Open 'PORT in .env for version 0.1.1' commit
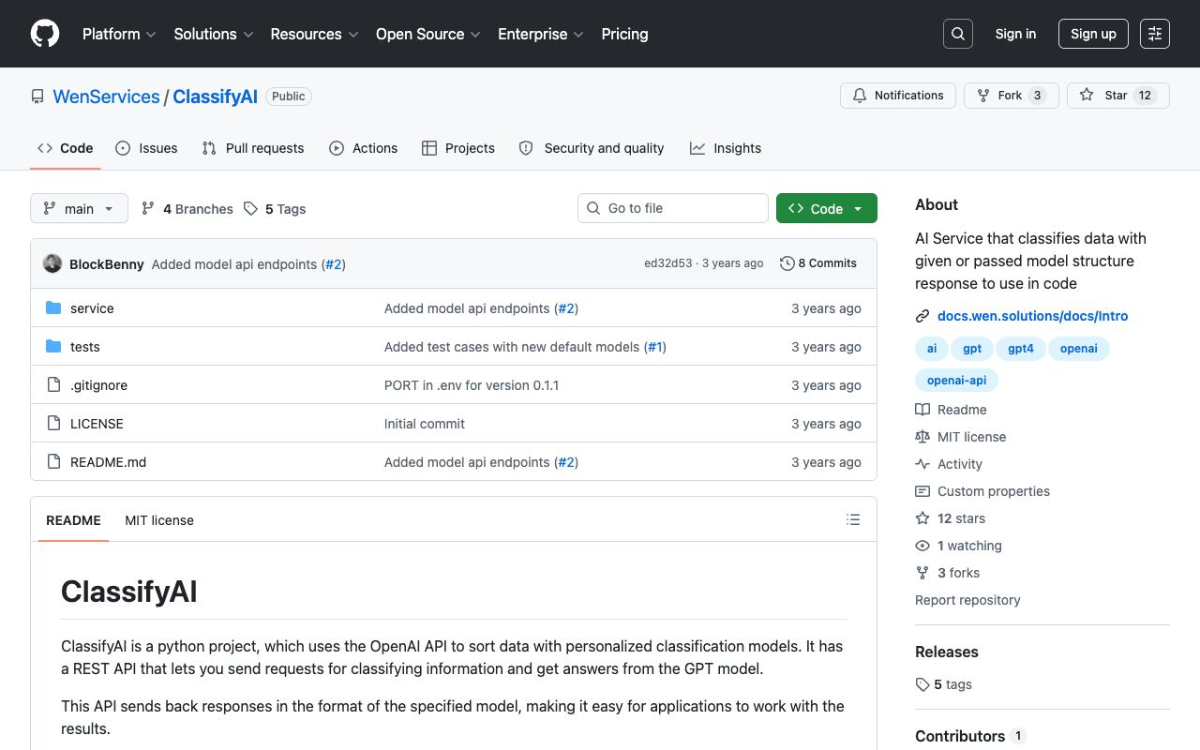Screen dimensions: 1200x750 (x=472, y=385)
